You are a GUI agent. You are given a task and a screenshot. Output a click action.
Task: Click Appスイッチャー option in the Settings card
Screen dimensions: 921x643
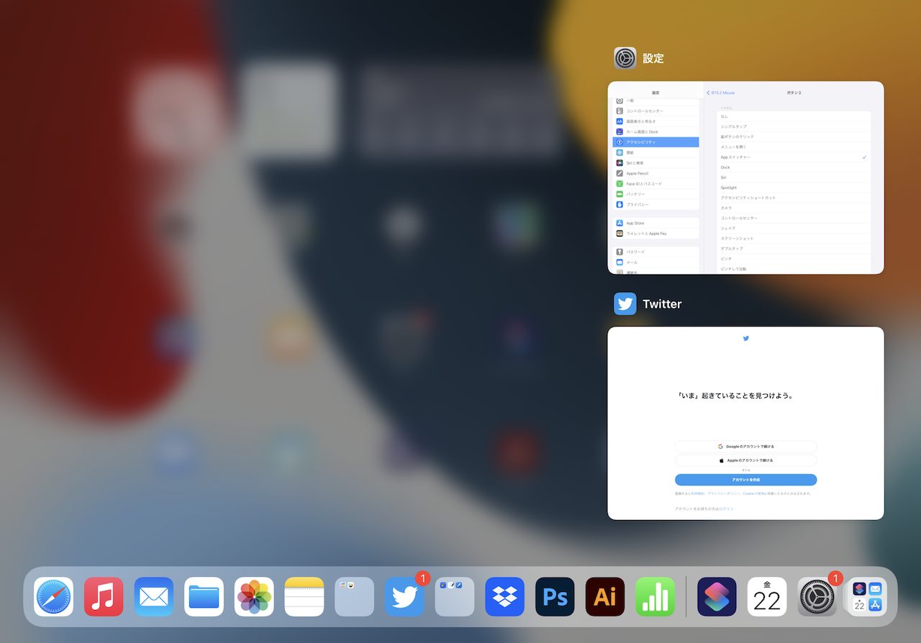pyautogui.click(x=794, y=157)
